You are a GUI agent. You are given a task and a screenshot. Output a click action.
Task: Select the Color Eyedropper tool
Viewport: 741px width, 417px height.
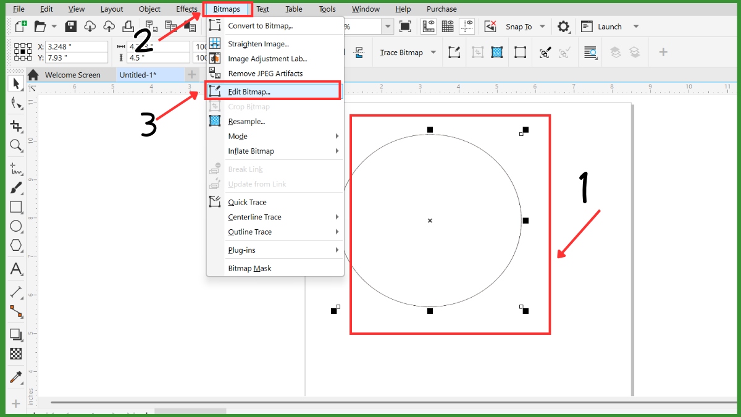coord(16,377)
